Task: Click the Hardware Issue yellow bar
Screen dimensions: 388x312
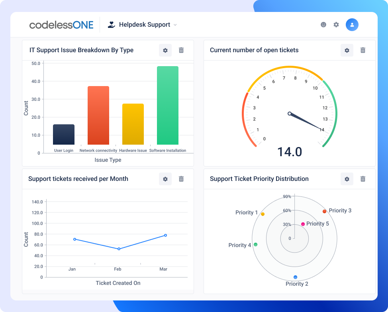Action: tap(133, 124)
